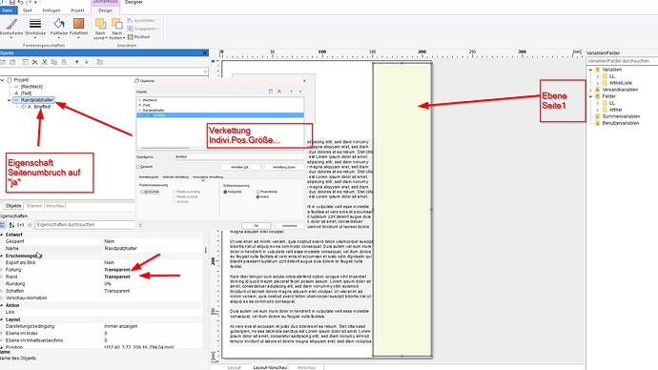Viewport: 658px width, 370px height.
Task: Expand the ArtikelListe node in Variablen/Felder
Action: coord(598,83)
